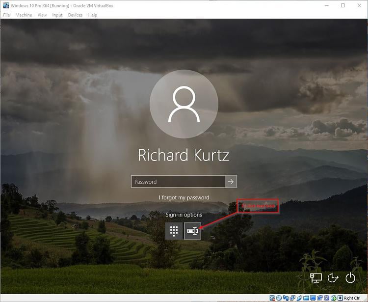This screenshot has width=368, height=302.
Task: Open the network status icon on the lock screen
Action: (x=315, y=278)
